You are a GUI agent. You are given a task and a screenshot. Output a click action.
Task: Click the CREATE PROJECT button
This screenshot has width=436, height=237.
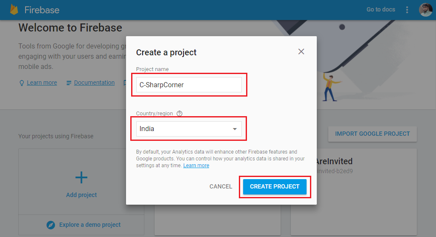[x=275, y=186]
